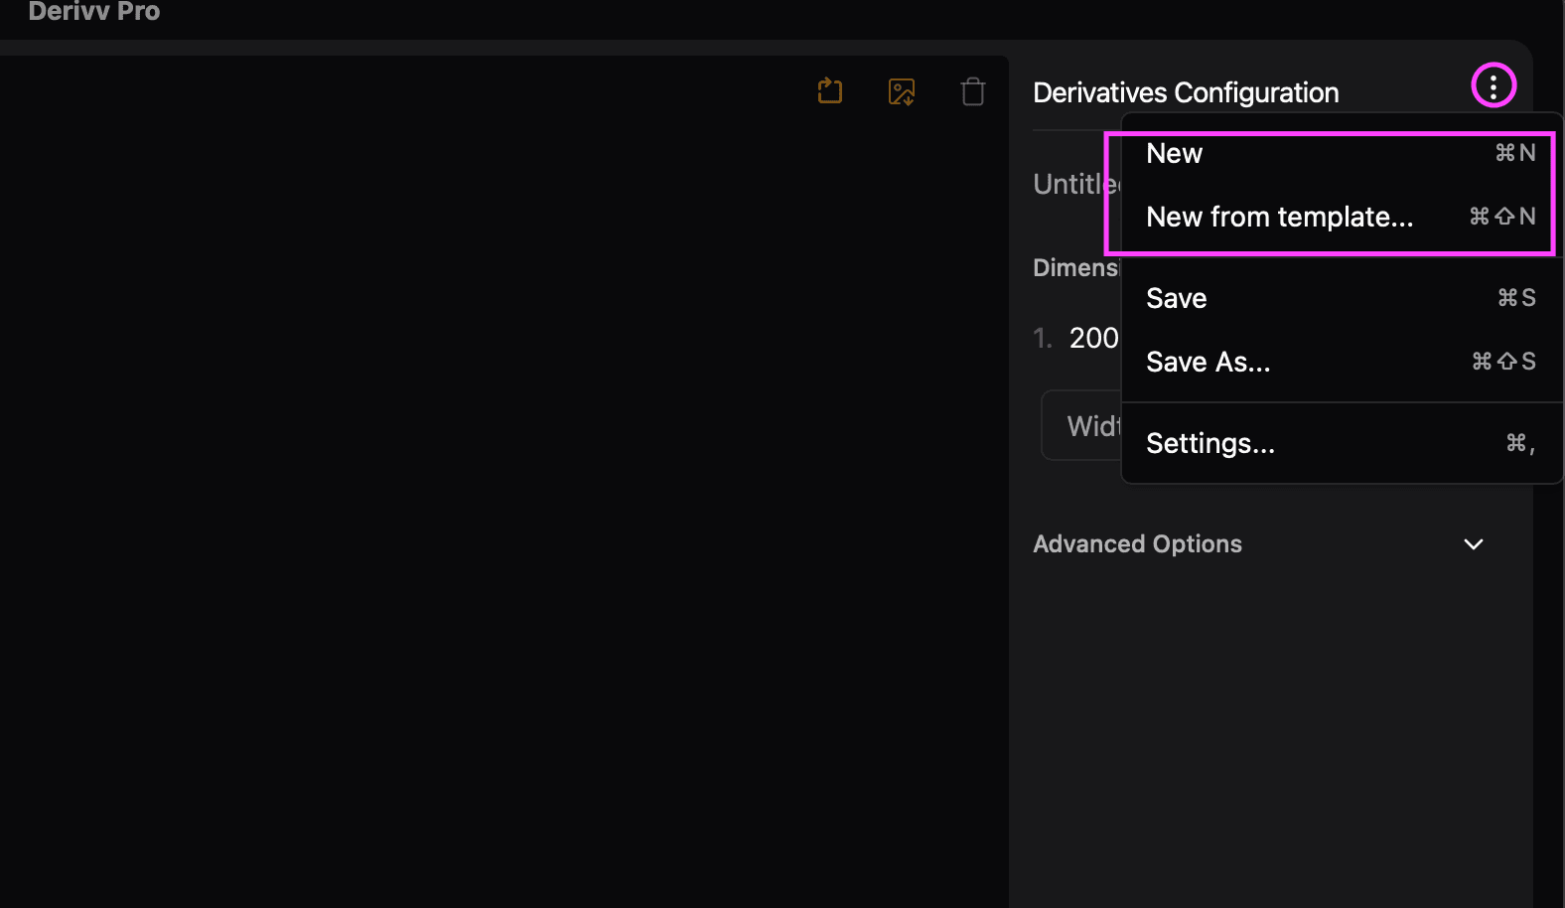Click the ⌘, shortcut beside Settings
The height and width of the screenshot is (908, 1565).
(1519, 443)
